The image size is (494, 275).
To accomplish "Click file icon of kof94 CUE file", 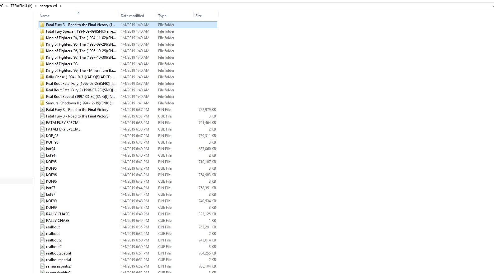I will tap(42, 155).
